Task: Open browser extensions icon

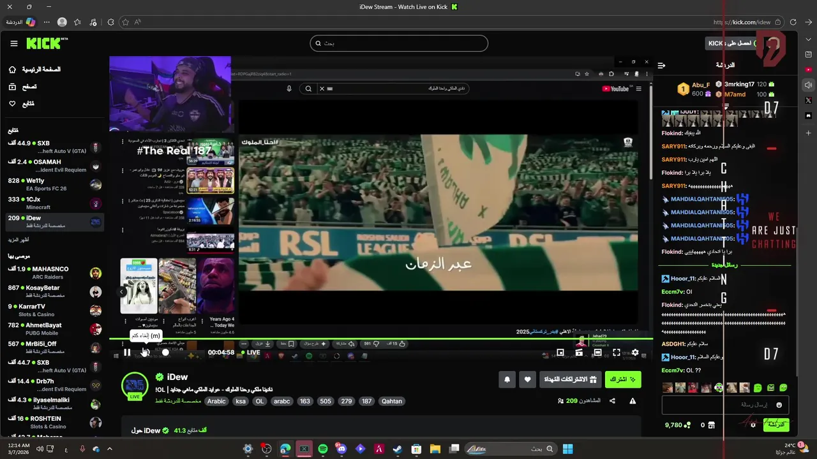Action: tap(110, 22)
